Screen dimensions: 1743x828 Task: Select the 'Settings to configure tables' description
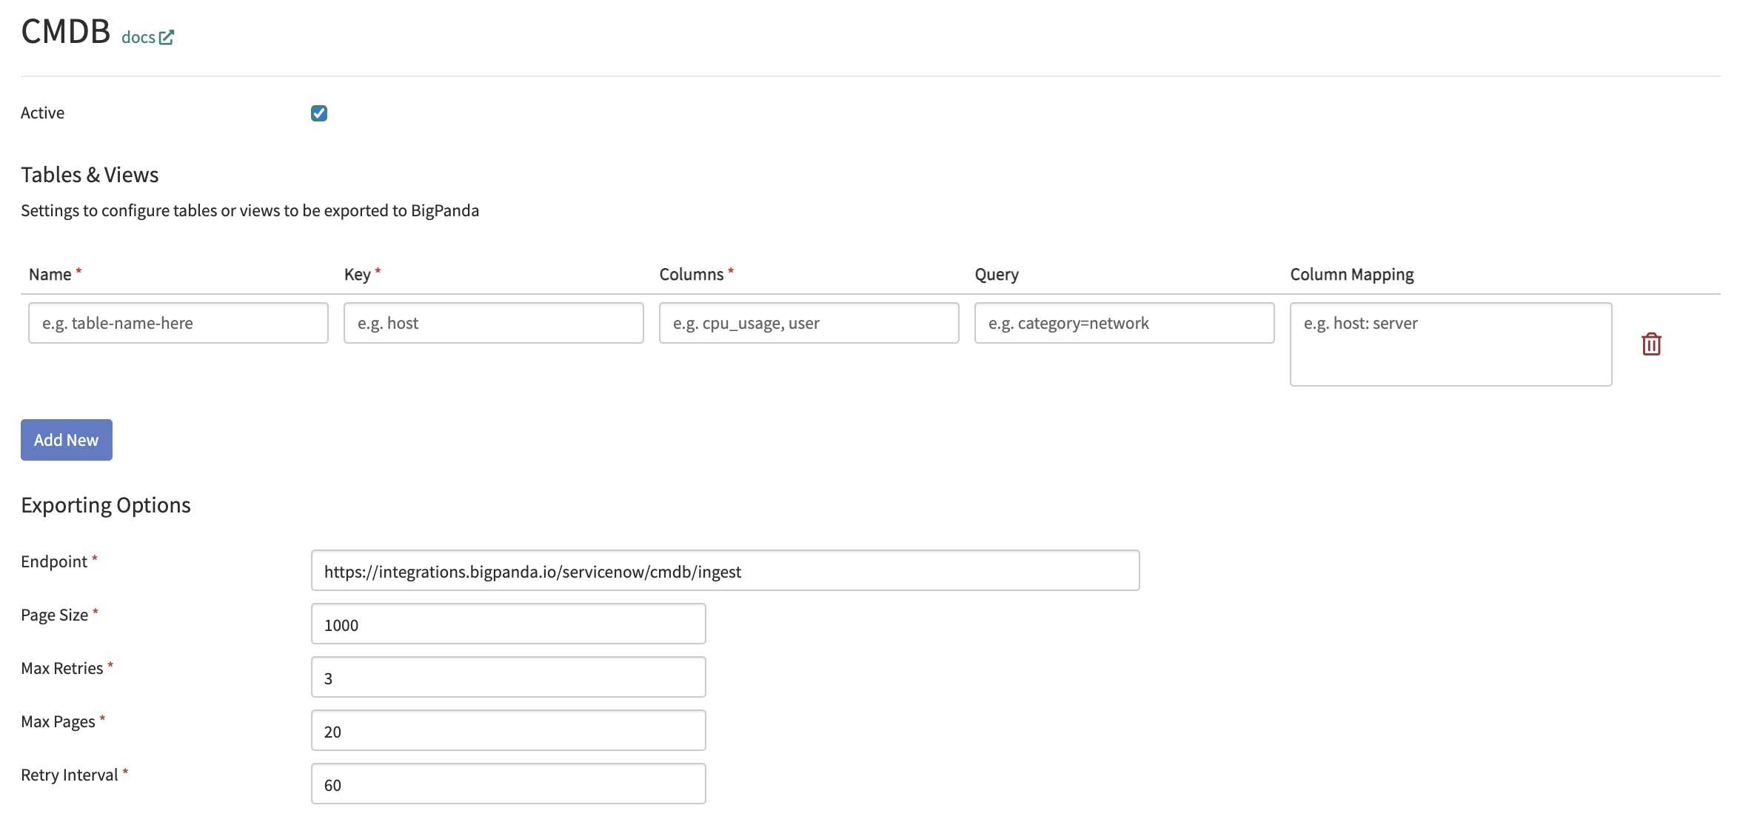(x=250, y=210)
